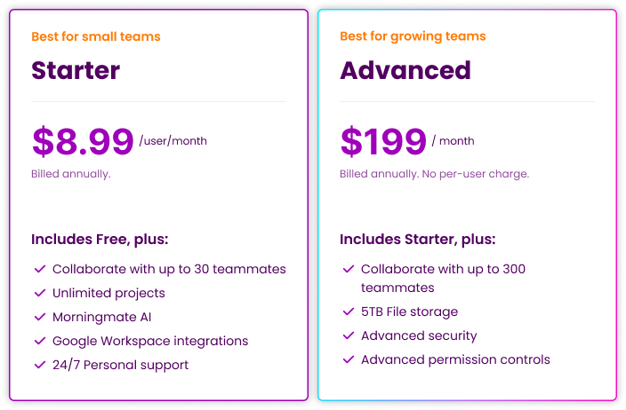Select the Starter plan heading
Screen dimensions: 626x410
click(76, 70)
